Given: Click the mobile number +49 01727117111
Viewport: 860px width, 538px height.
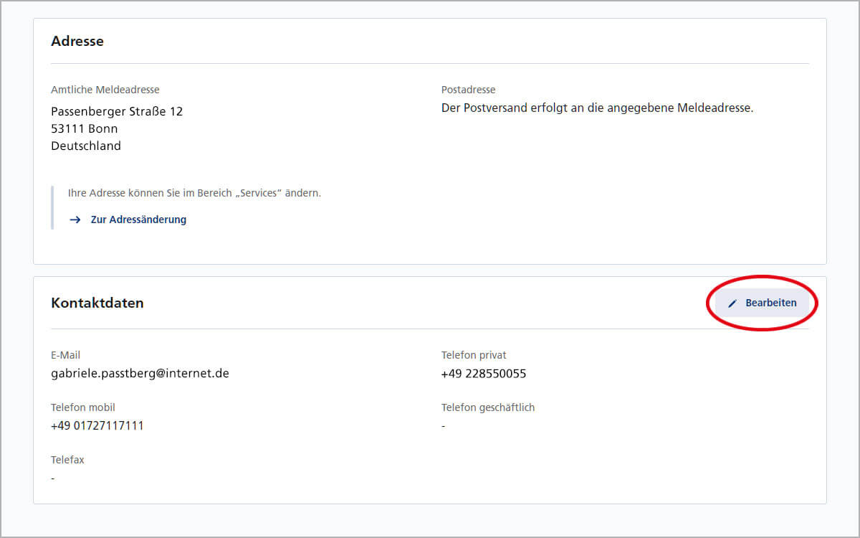Looking at the screenshot, I should tap(97, 425).
